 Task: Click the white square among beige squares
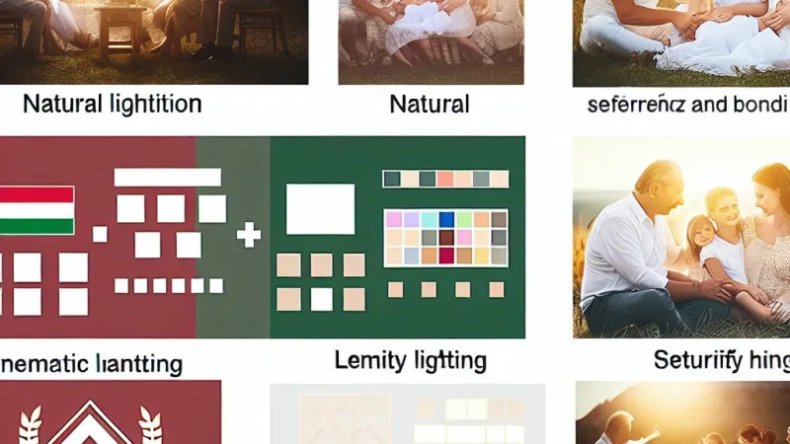click(x=322, y=300)
